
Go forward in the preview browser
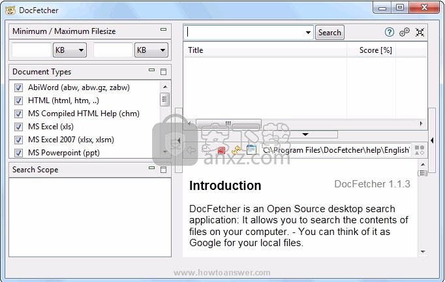click(x=206, y=150)
